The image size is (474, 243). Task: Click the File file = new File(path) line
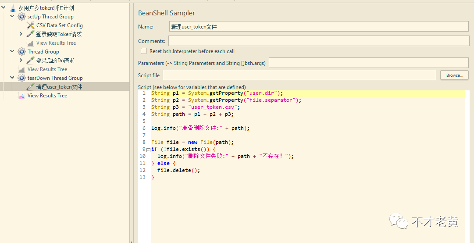pyautogui.click(x=192, y=142)
